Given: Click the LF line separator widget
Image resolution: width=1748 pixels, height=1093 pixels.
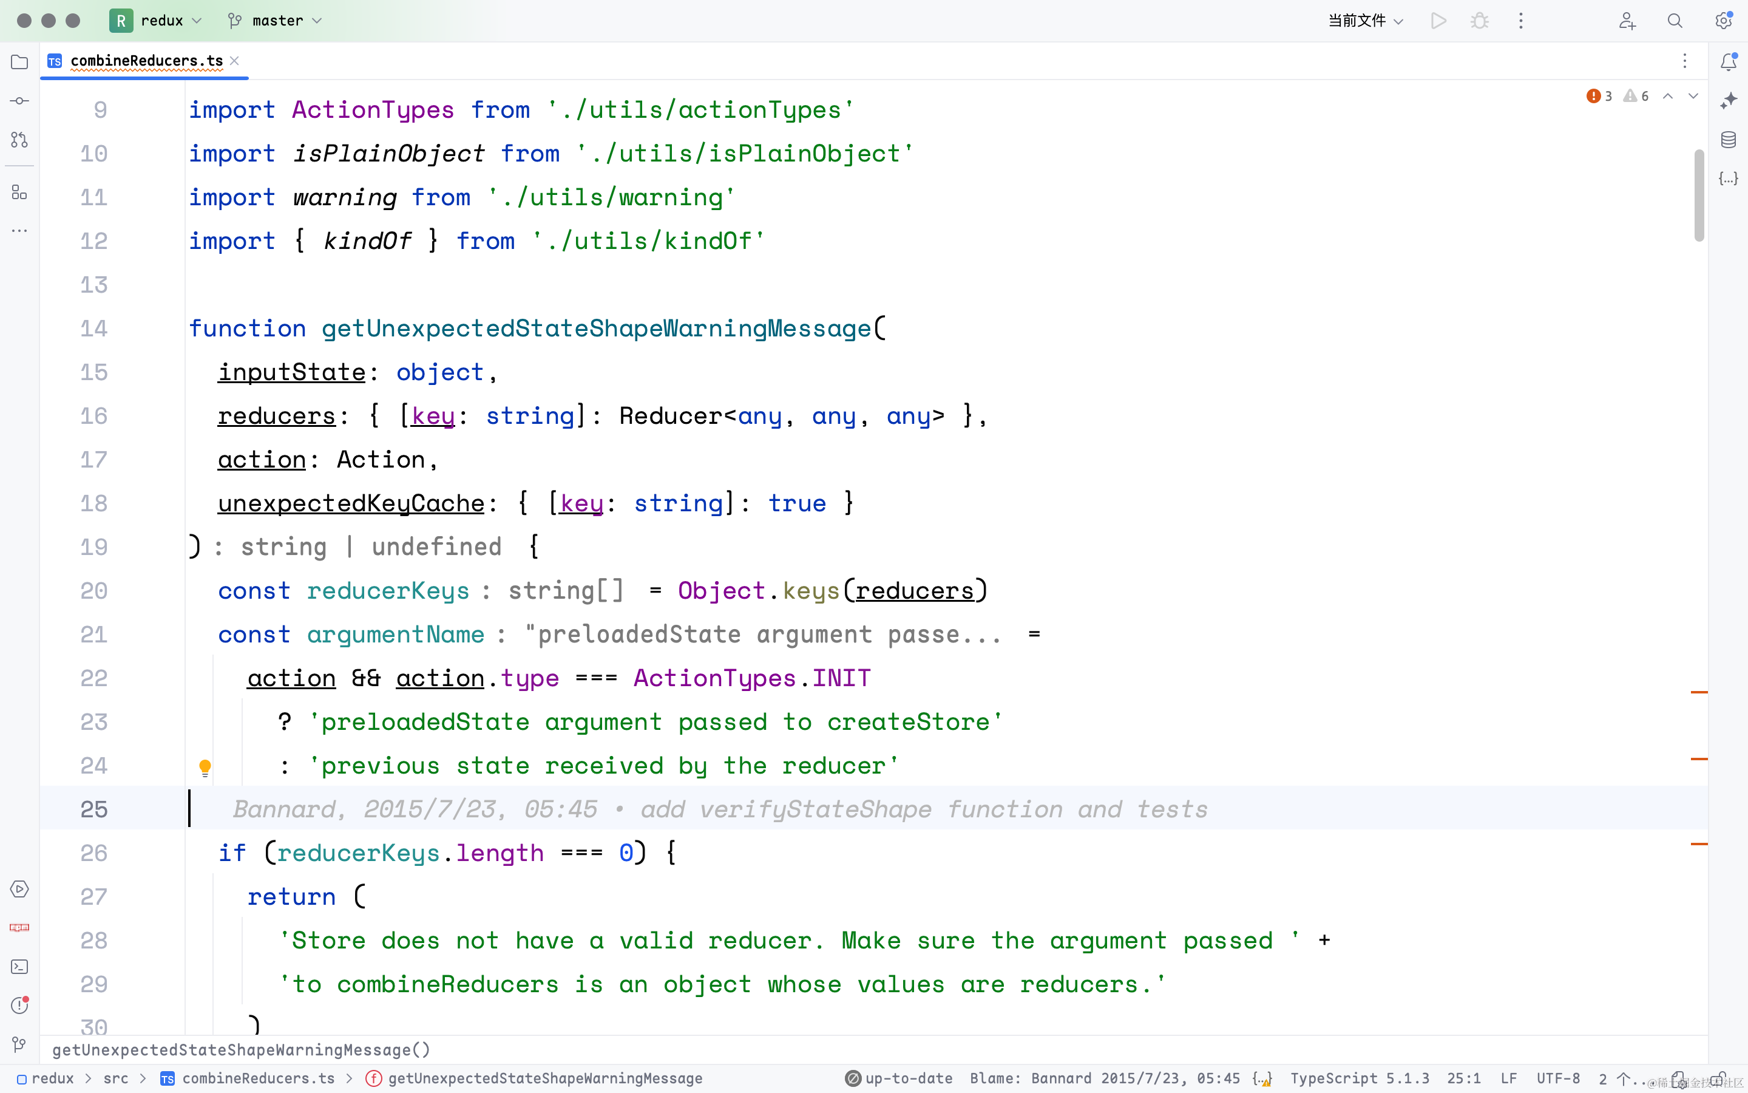Looking at the screenshot, I should (1508, 1078).
